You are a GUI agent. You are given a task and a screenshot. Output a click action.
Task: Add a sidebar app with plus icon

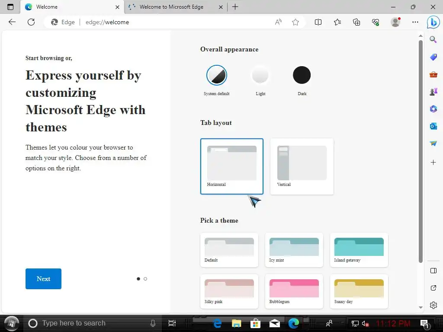tap(433, 163)
